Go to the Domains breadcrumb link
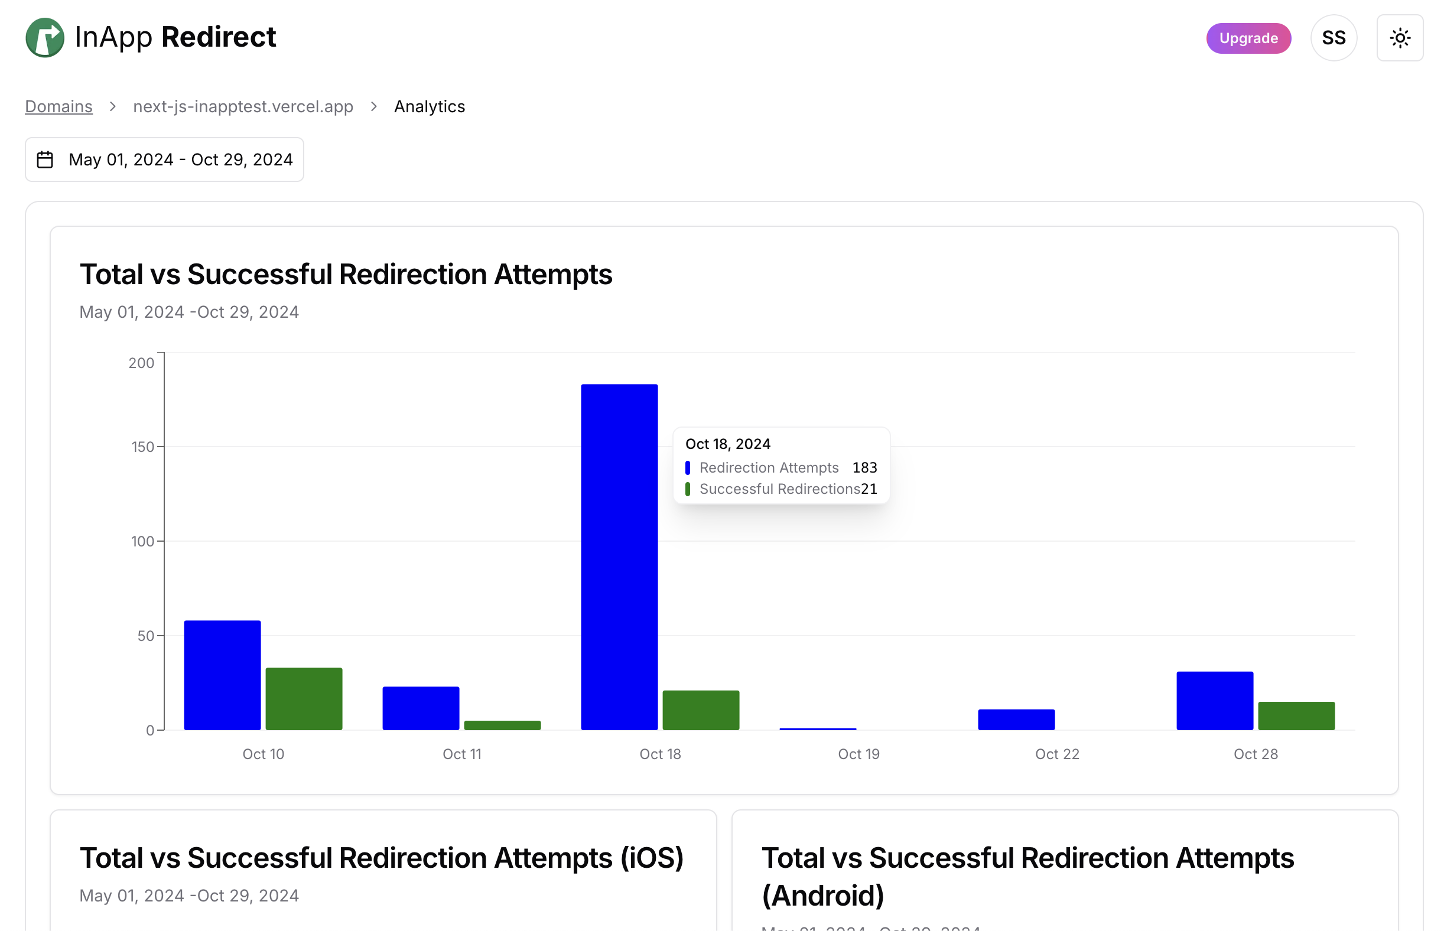The height and width of the screenshot is (931, 1444). pos(58,106)
